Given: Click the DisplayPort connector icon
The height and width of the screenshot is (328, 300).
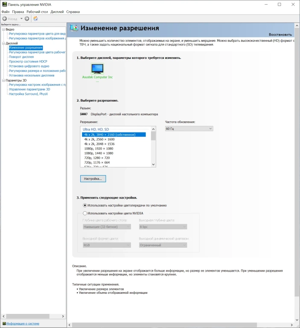Looking at the screenshot, I should click(x=84, y=114).
